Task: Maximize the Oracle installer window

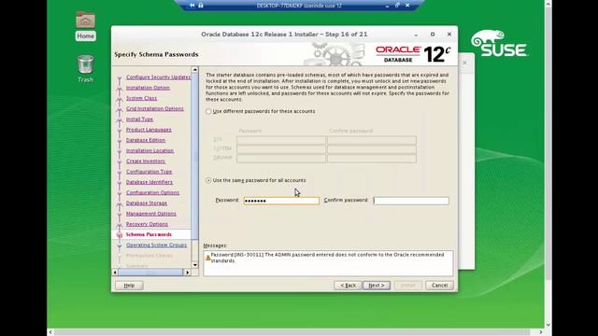Action: 433,35
